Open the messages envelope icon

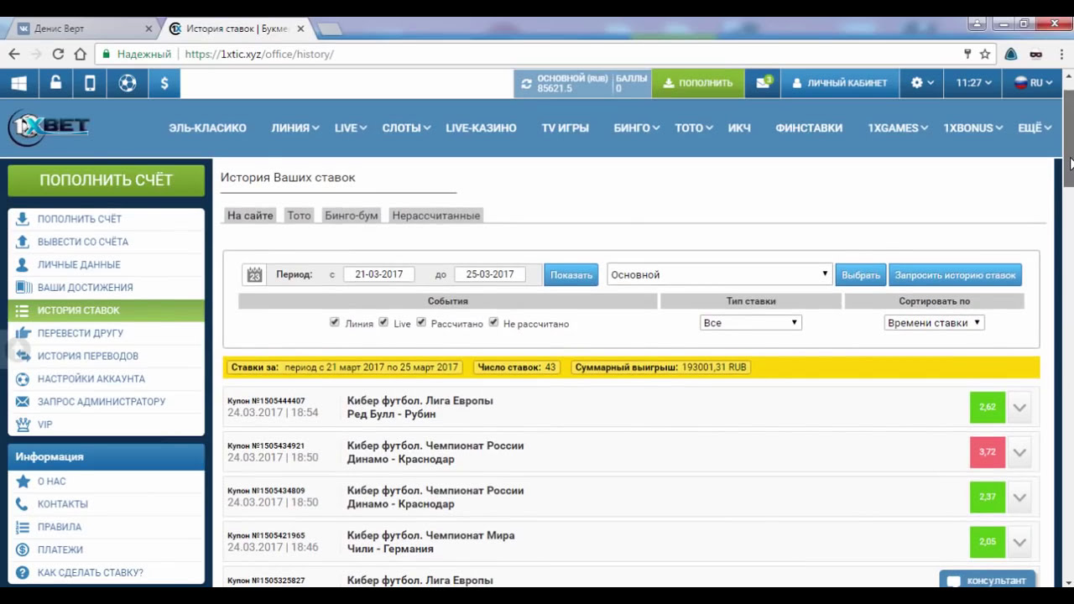763,83
